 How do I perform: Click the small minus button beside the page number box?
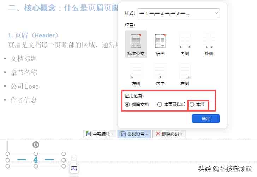click(74, 158)
